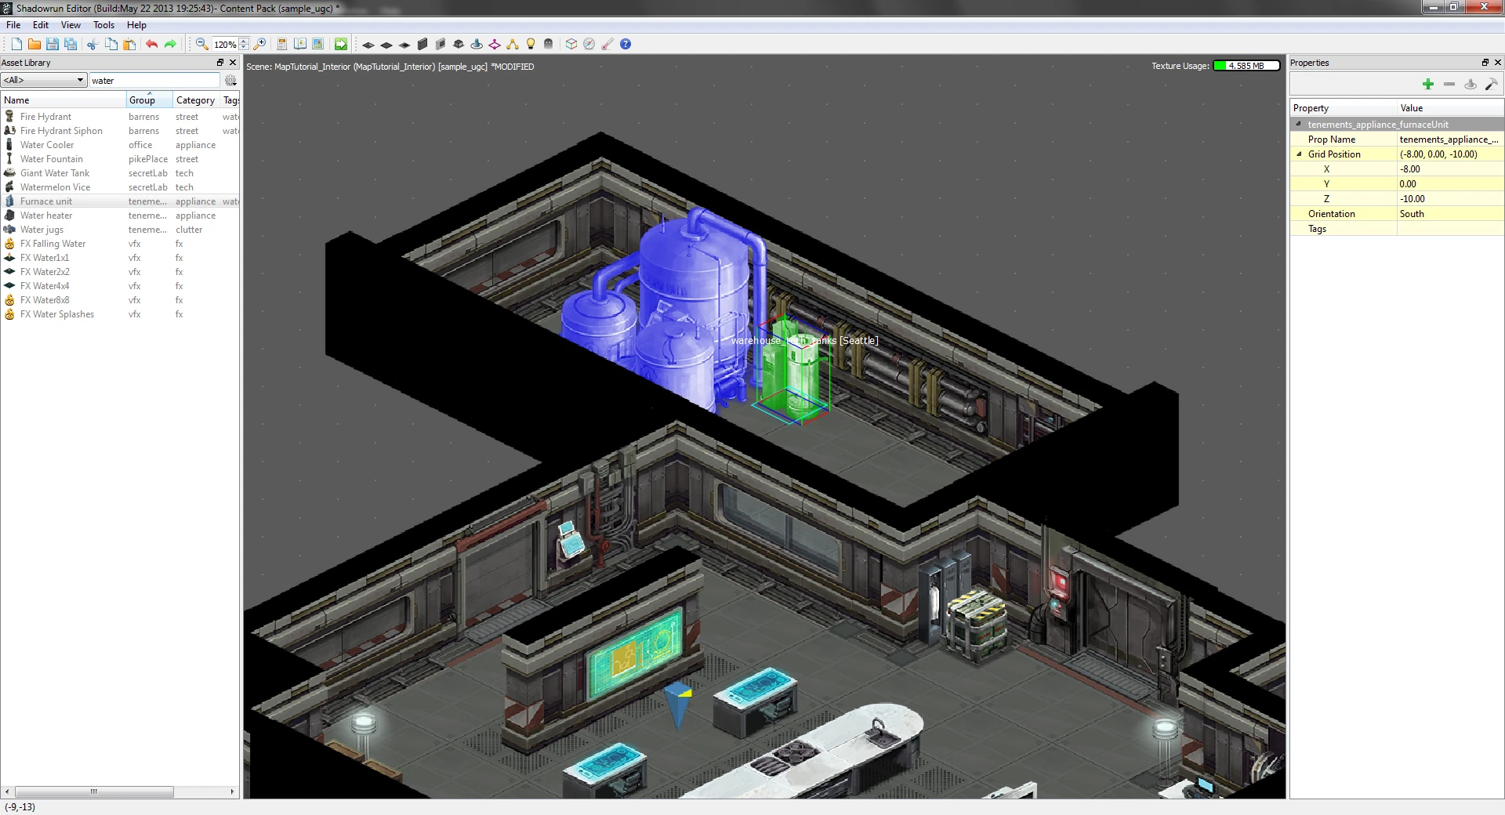
Task: Click the Value column header
Action: [x=1450, y=108]
